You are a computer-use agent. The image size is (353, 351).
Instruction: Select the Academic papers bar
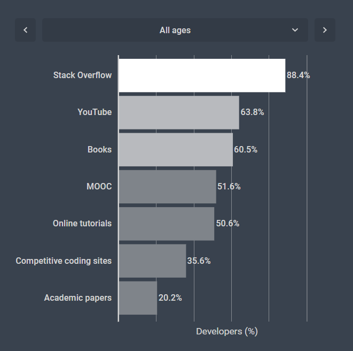click(x=138, y=298)
